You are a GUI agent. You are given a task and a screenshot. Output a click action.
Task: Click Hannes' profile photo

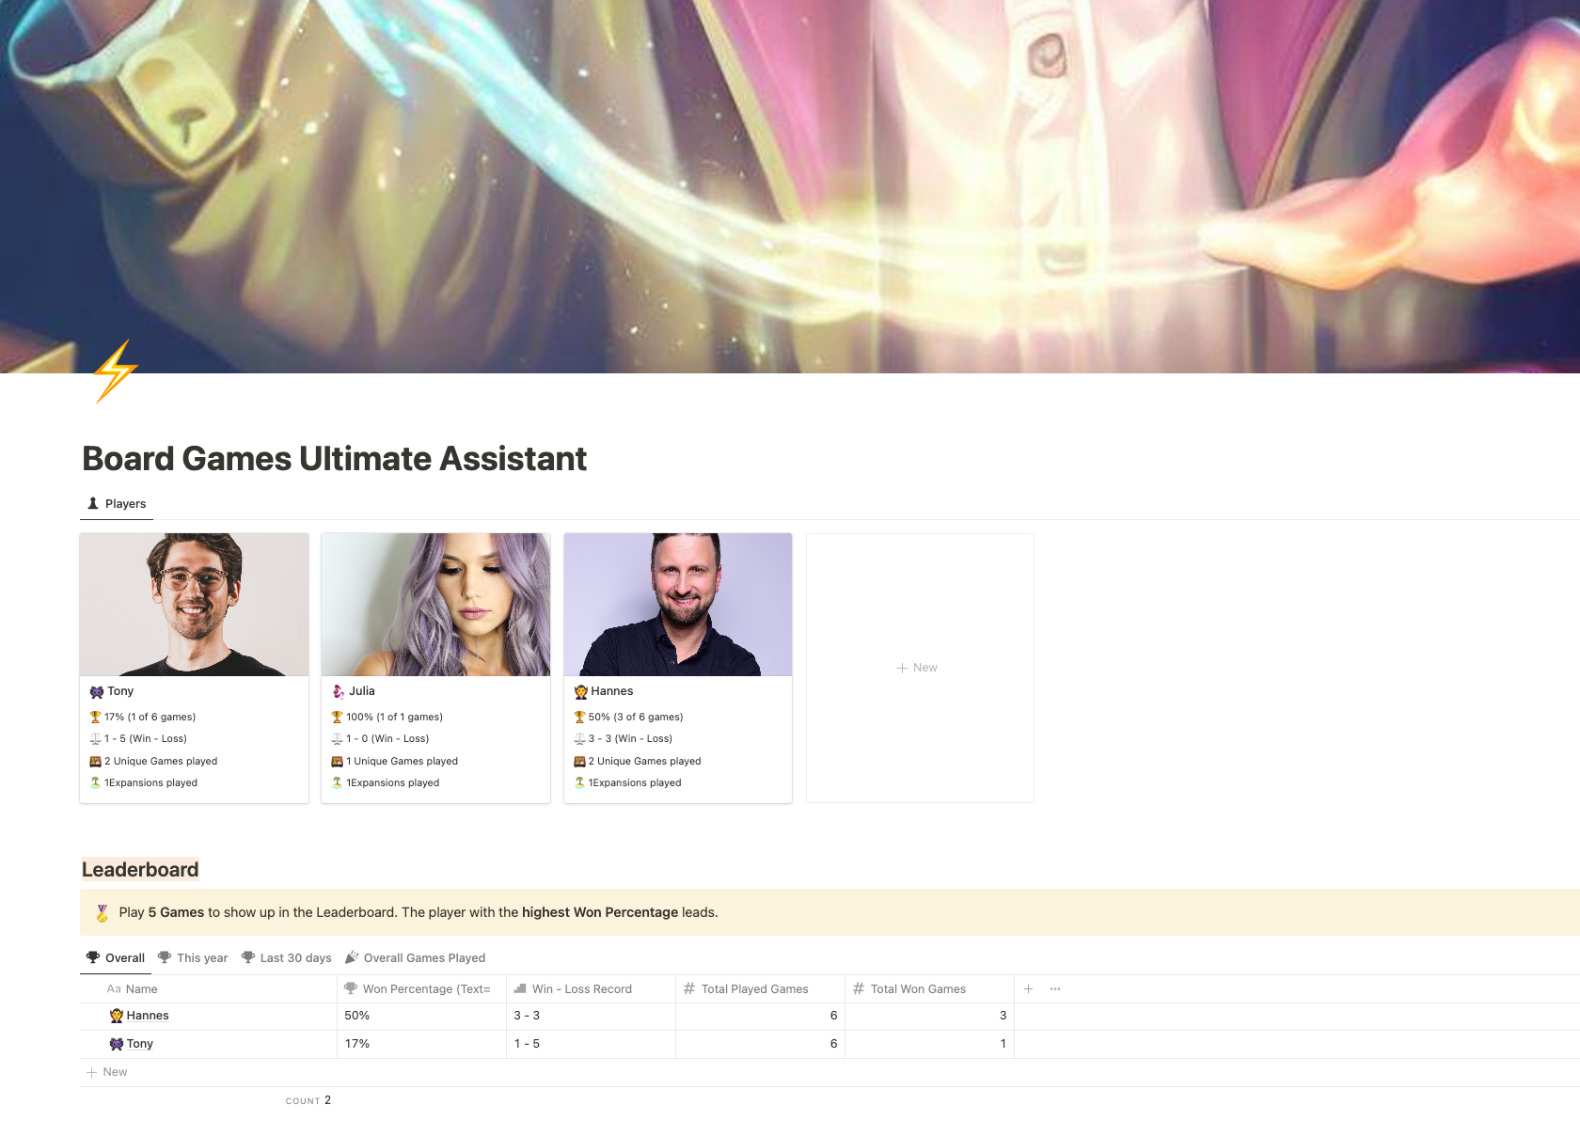point(678,605)
